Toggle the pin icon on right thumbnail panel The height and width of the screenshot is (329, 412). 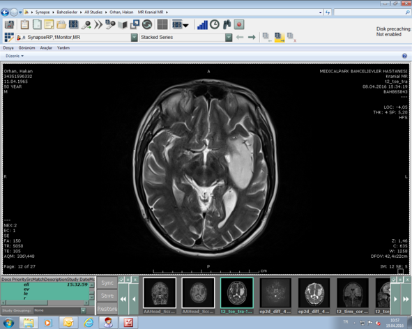(394, 280)
